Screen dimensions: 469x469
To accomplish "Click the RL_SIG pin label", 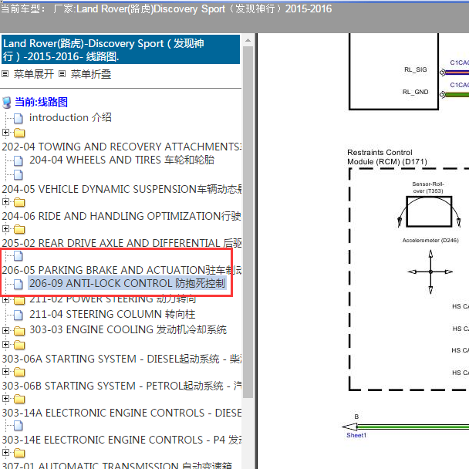I will [416, 69].
